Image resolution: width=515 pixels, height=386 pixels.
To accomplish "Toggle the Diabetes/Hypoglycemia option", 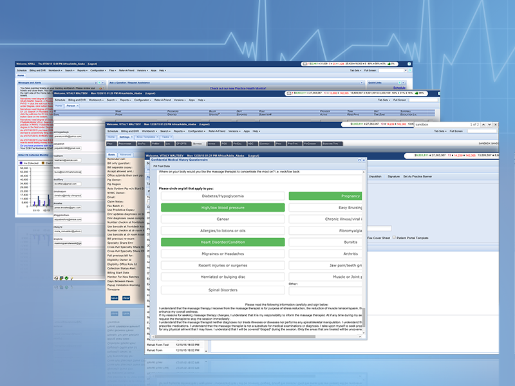I will click(223, 196).
